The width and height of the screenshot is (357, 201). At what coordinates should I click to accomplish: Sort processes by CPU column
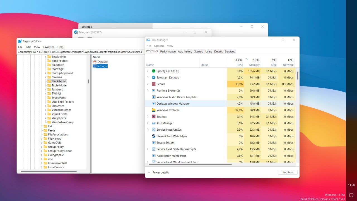(236, 62)
